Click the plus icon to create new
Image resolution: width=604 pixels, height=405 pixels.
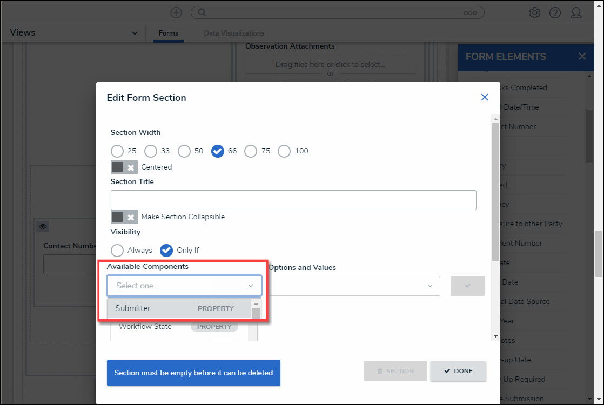[x=176, y=12]
